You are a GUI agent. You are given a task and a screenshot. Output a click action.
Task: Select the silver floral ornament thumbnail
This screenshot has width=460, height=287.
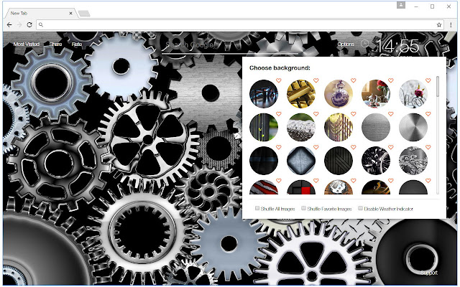(413, 161)
